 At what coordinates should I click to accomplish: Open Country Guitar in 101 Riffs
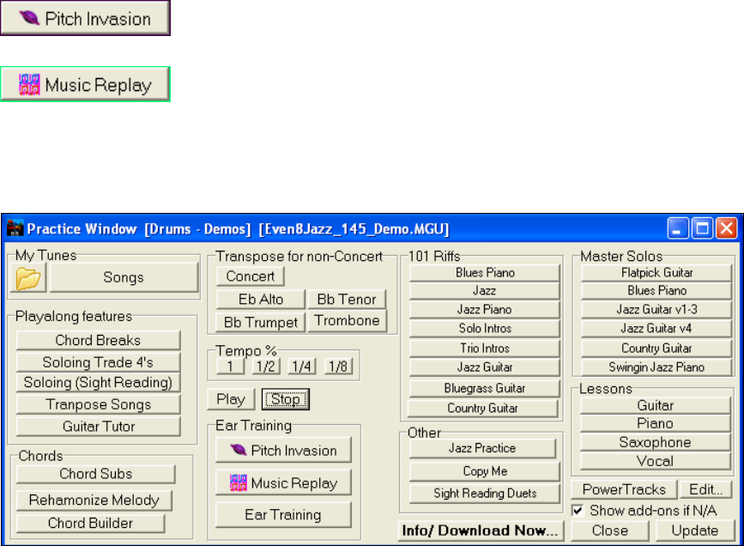[x=482, y=409]
